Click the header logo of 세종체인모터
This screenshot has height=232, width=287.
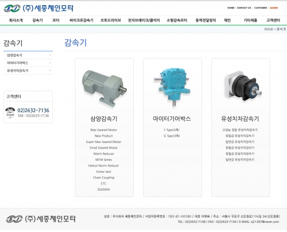[x=38, y=8]
